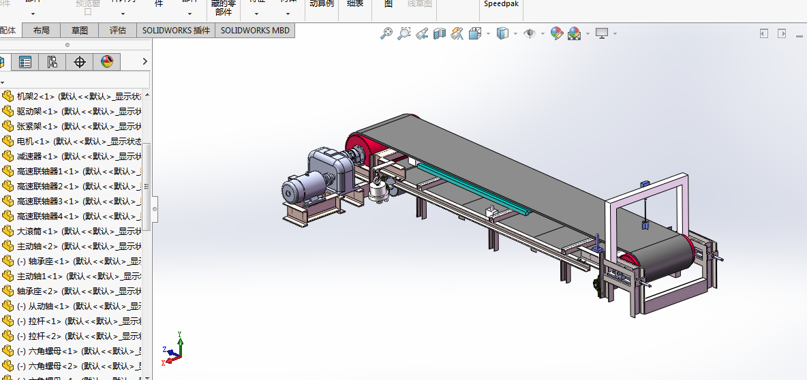Click the right pane arrow button at the viewport's top right

782,33
